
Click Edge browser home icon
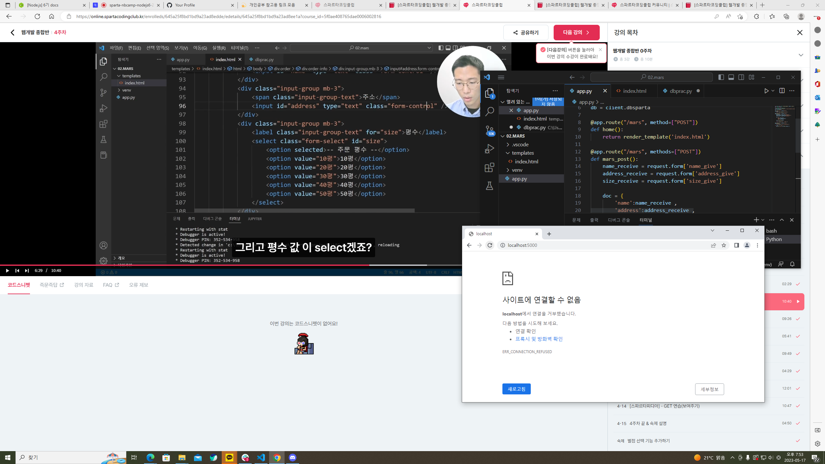coord(52,16)
